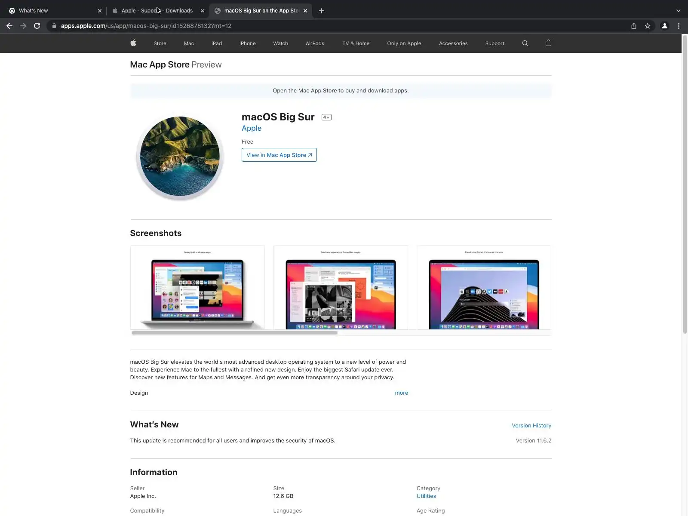
Task: Click the Open the Mac App Store banner text
Action: coord(341,91)
